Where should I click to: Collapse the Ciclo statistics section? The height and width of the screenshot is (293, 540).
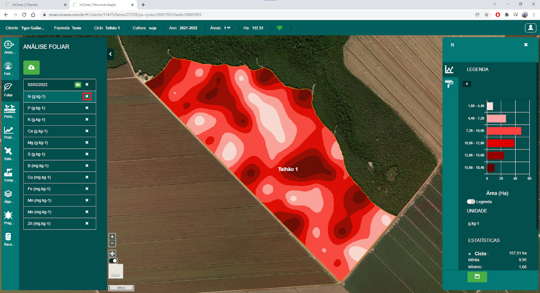[469, 254]
